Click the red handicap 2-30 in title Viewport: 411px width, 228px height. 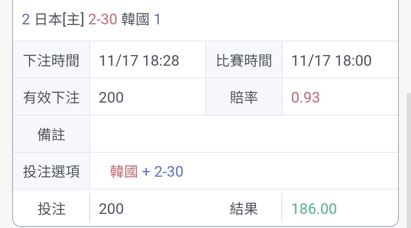(x=103, y=19)
